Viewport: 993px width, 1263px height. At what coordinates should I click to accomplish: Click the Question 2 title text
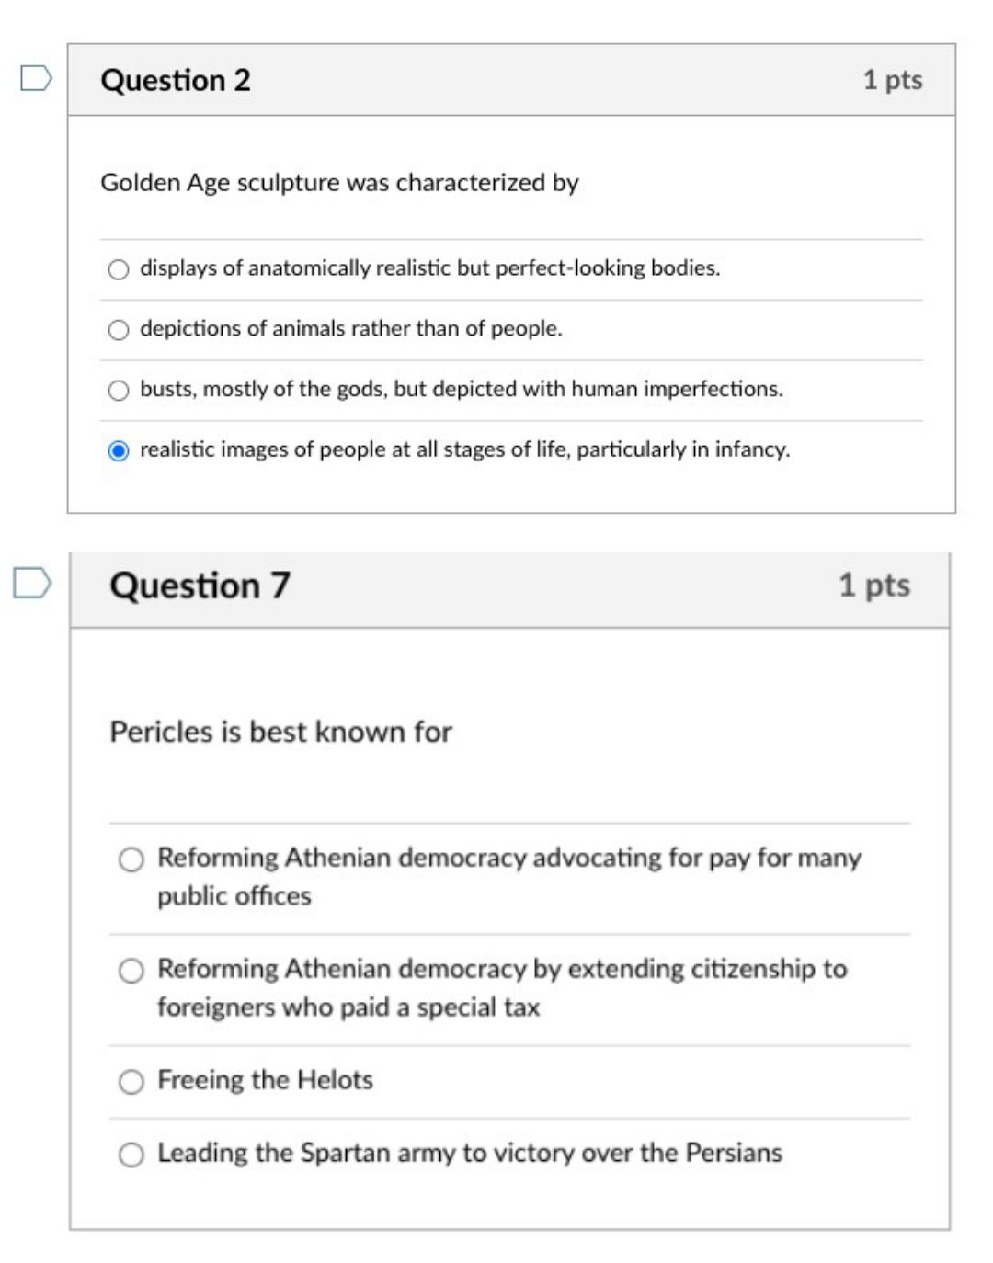[x=178, y=82]
